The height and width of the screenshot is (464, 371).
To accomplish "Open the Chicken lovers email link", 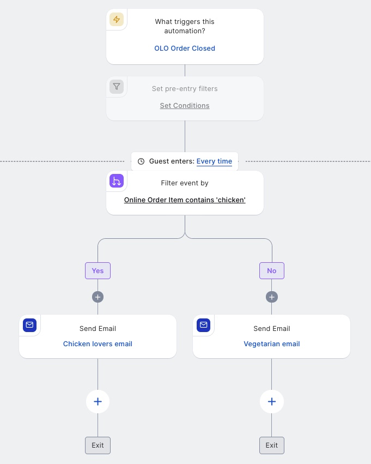I will tap(98, 344).
